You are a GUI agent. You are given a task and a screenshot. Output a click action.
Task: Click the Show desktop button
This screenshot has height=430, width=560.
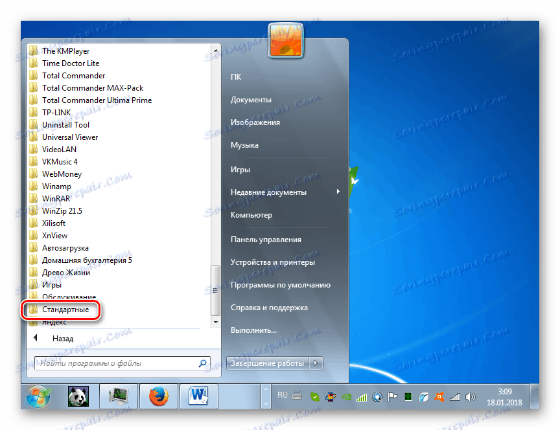pos(534,396)
